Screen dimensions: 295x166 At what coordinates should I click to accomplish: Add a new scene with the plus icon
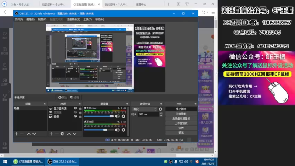(16, 134)
